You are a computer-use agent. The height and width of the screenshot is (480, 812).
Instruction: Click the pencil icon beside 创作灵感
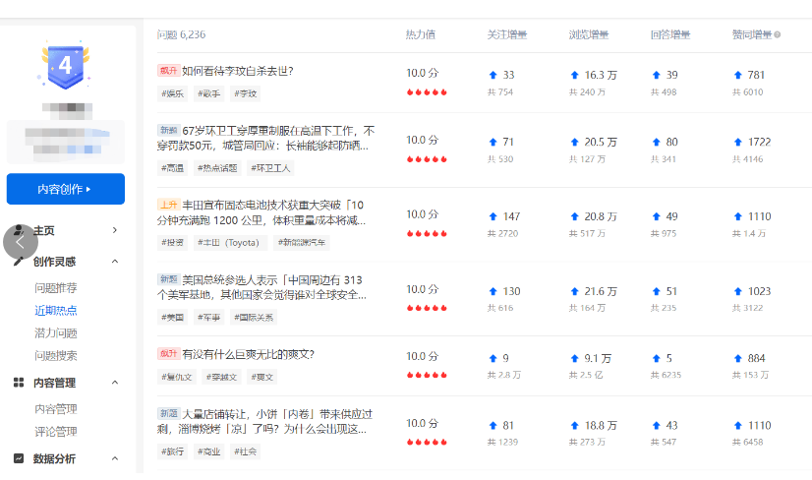coord(19,262)
